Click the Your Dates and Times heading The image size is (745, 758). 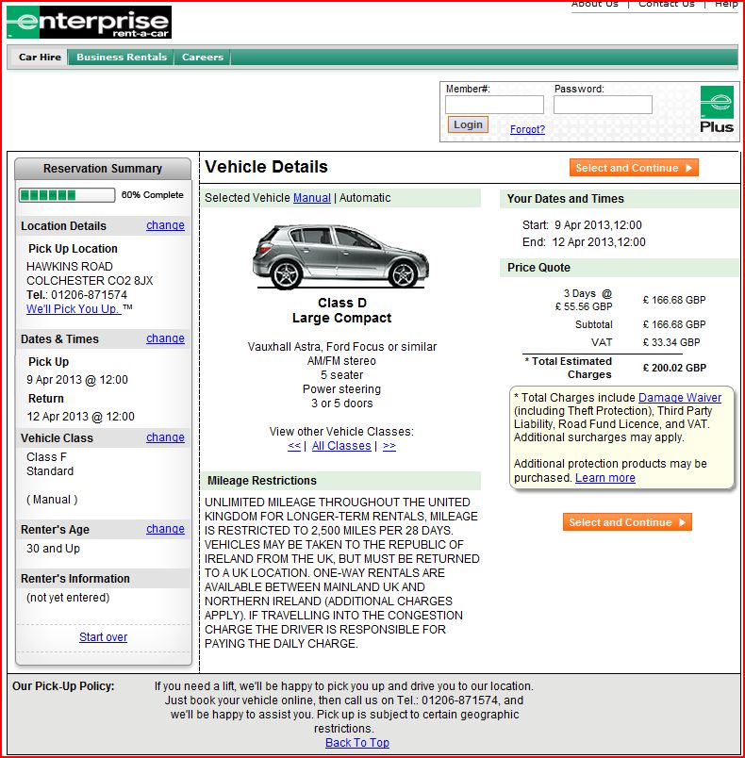point(565,199)
